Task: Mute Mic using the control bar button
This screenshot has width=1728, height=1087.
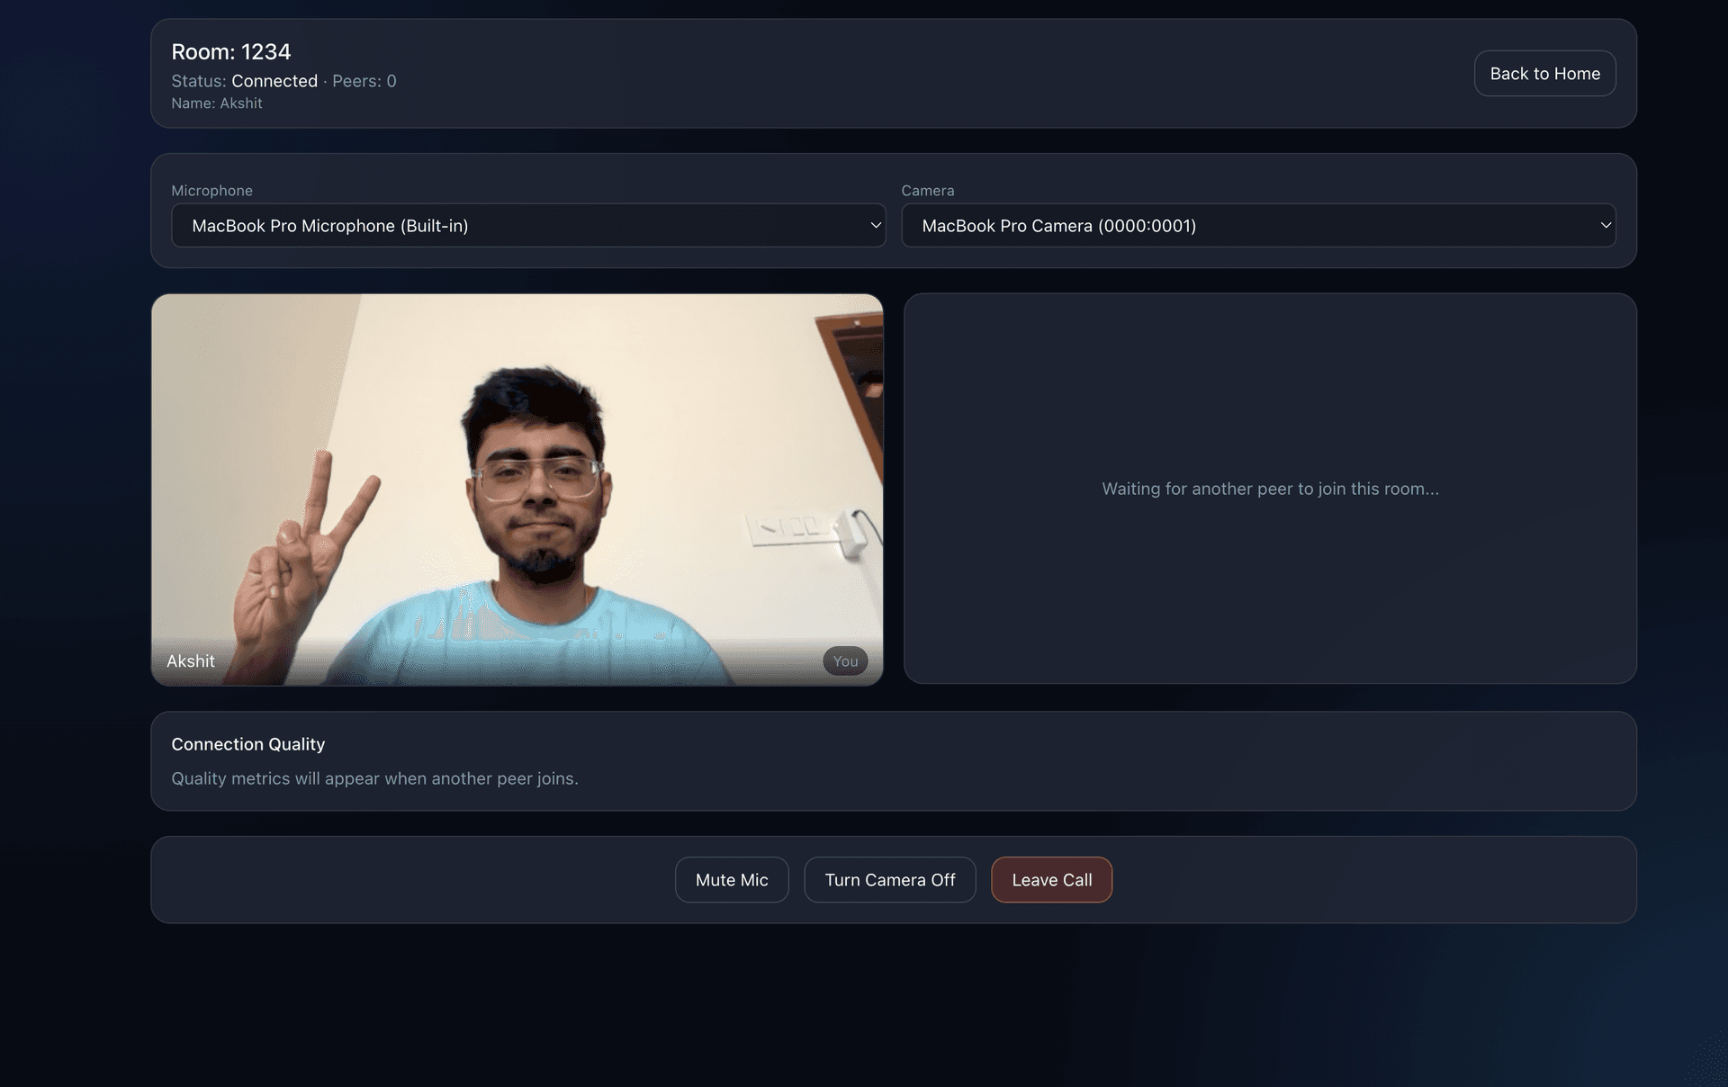Action: pos(731,879)
